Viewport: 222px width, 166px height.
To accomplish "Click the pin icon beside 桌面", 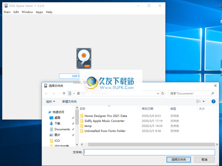I will click(73, 118).
